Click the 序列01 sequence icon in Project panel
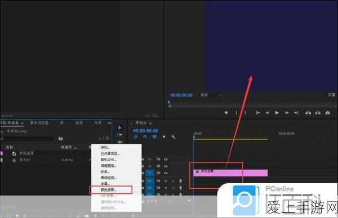 [x=14, y=160]
